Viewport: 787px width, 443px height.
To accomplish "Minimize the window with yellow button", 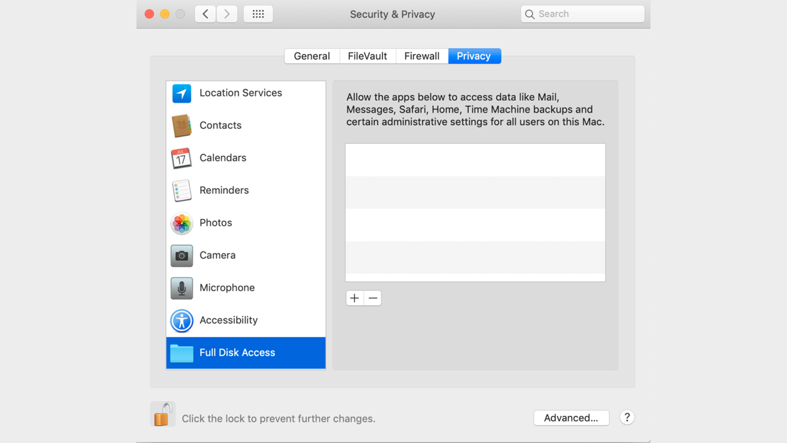I will (165, 14).
